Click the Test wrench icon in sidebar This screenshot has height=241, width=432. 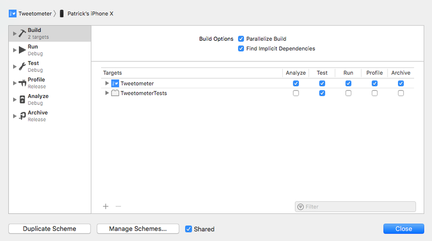22,66
